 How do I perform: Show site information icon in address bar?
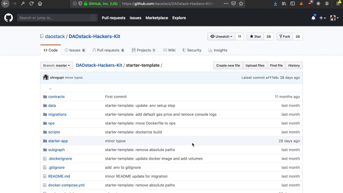click(x=75, y=3)
